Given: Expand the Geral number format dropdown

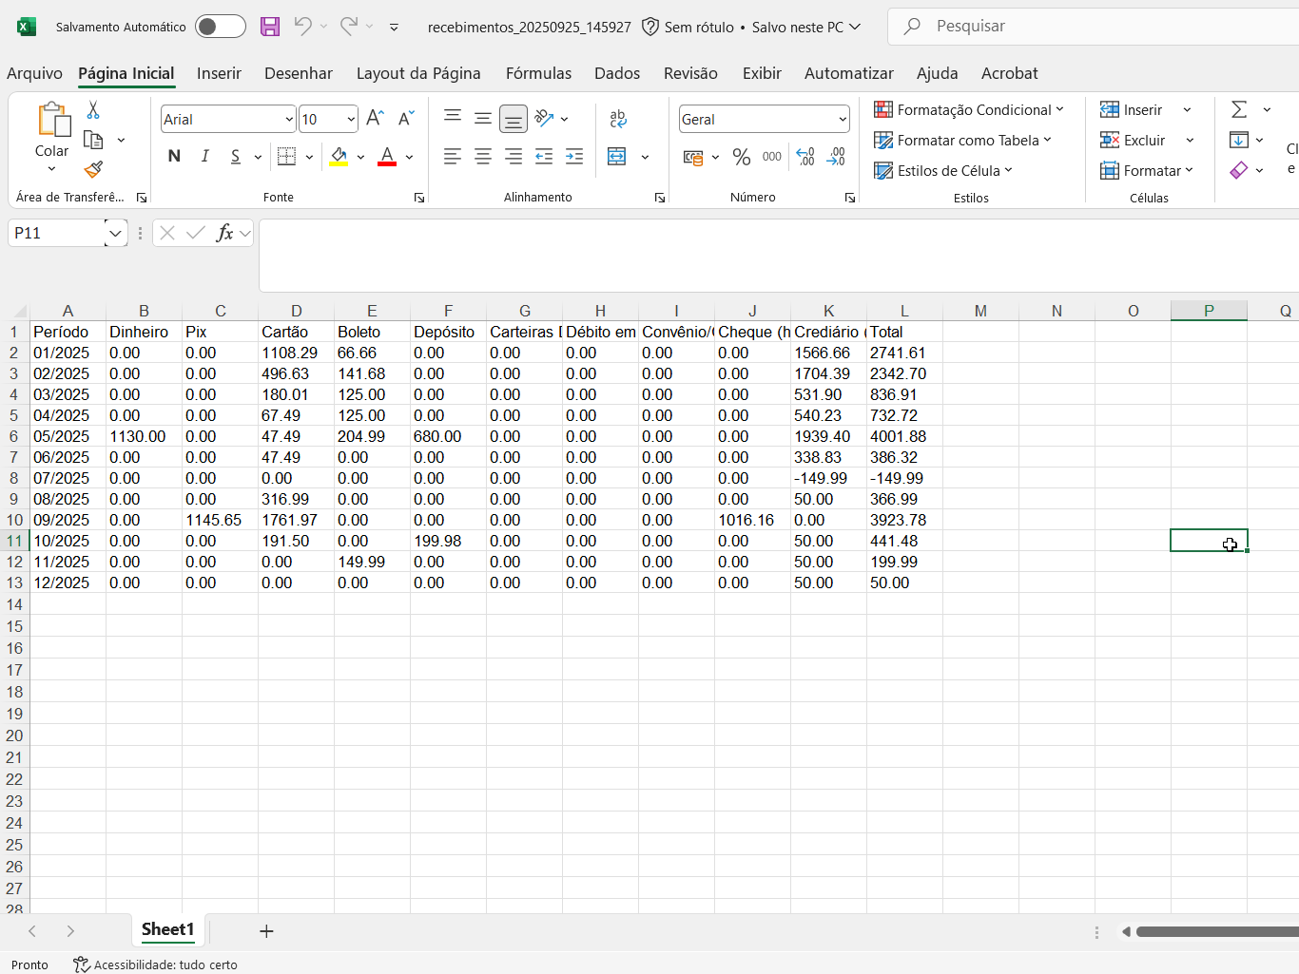Looking at the screenshot, I should point(843,120).
